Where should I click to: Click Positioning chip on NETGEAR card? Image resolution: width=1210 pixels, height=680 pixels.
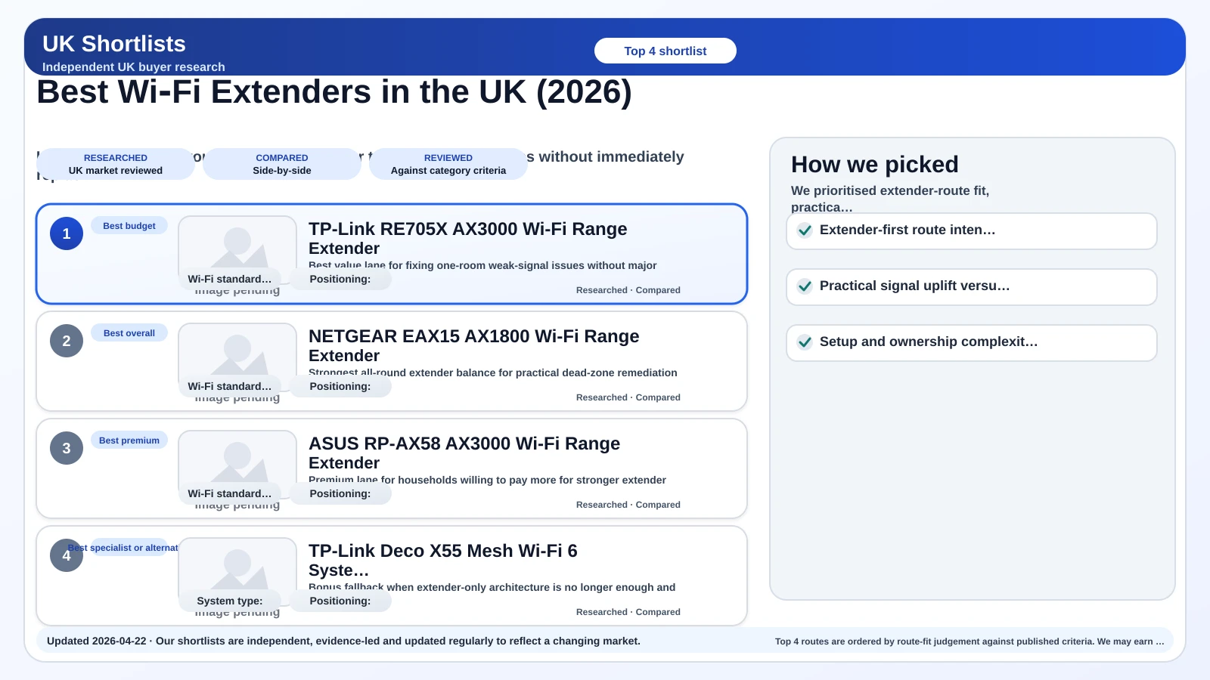click(x=340, y=386)
